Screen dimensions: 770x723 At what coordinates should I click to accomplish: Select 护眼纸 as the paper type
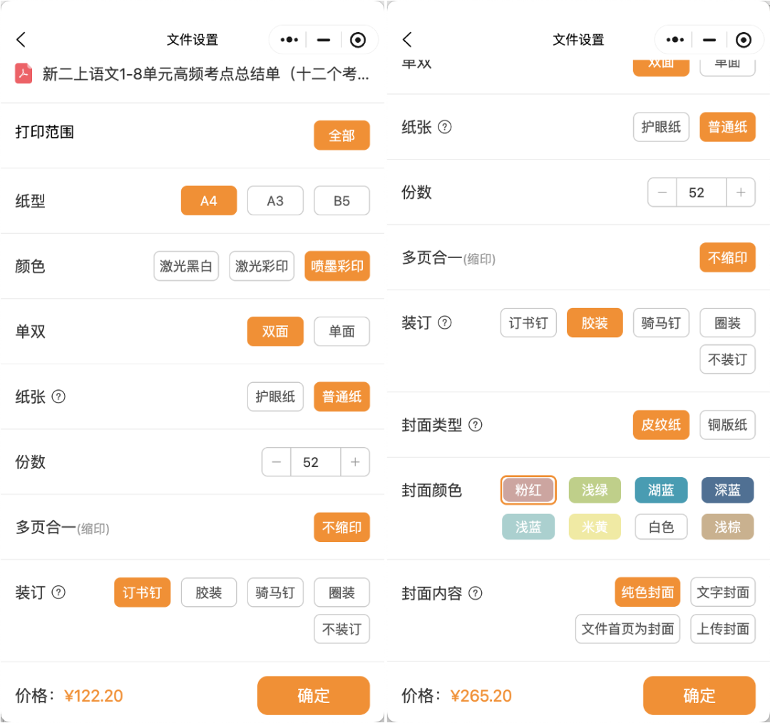(x=275, y=396)
